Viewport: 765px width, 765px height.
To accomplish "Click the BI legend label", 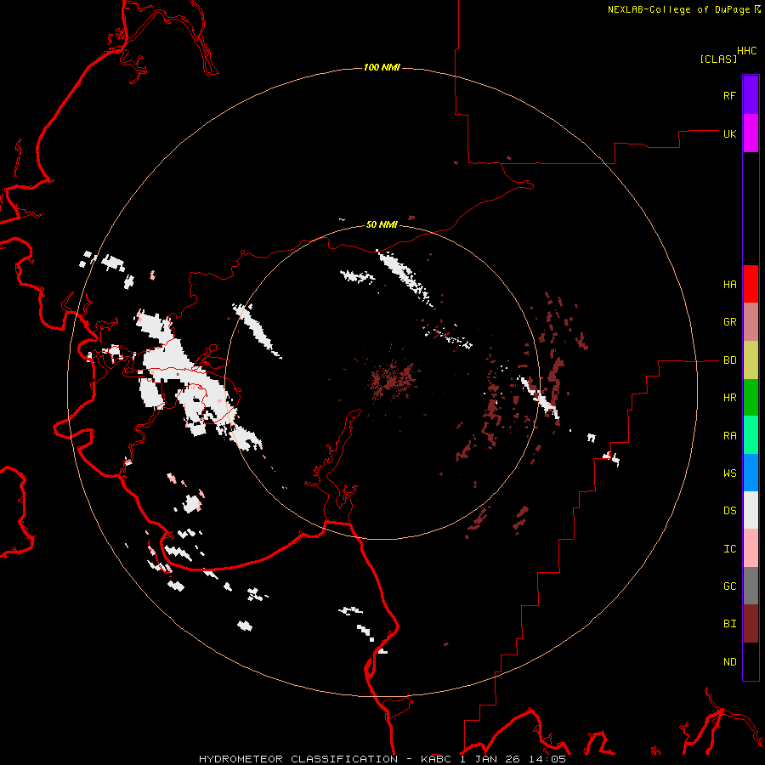I will point(729,624).
